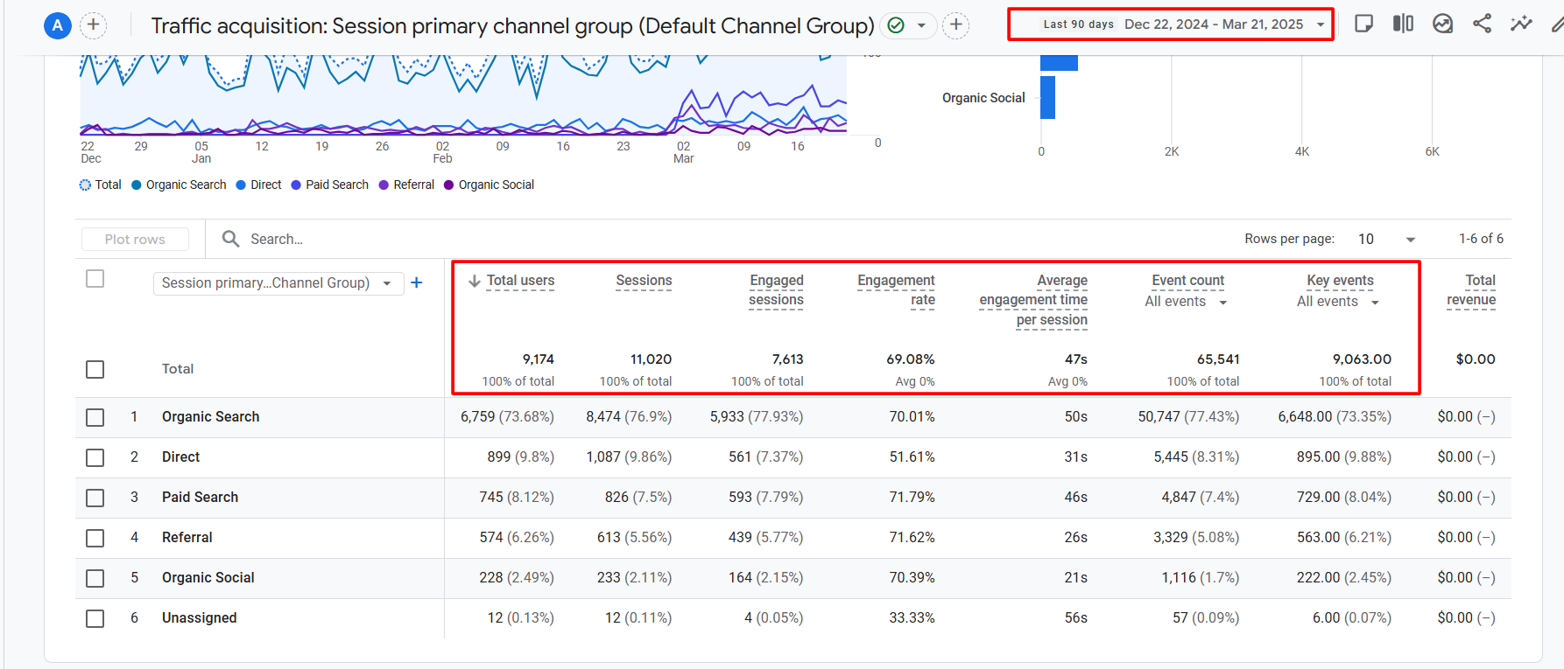Tick the Unassigned row checkbox
The height and width of the screenshot is (669, 1564).
95,618
